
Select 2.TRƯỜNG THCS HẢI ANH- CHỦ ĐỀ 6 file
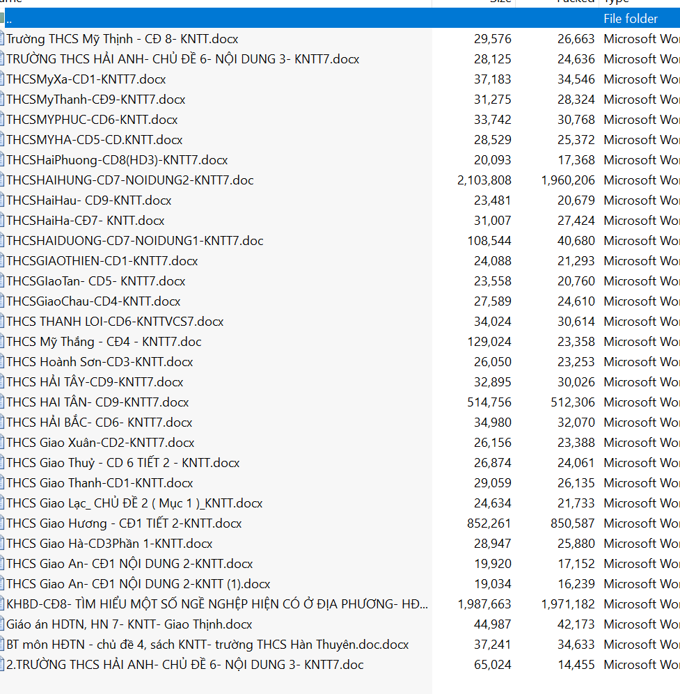(x=184, y=665)
